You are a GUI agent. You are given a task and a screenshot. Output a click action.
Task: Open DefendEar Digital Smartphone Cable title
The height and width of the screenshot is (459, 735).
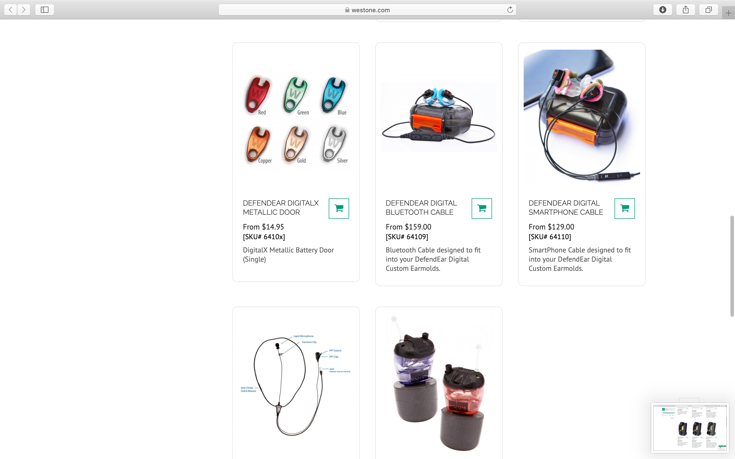[566, 208]
